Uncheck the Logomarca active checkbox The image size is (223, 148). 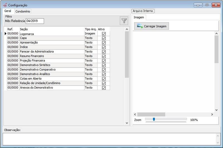104,34
